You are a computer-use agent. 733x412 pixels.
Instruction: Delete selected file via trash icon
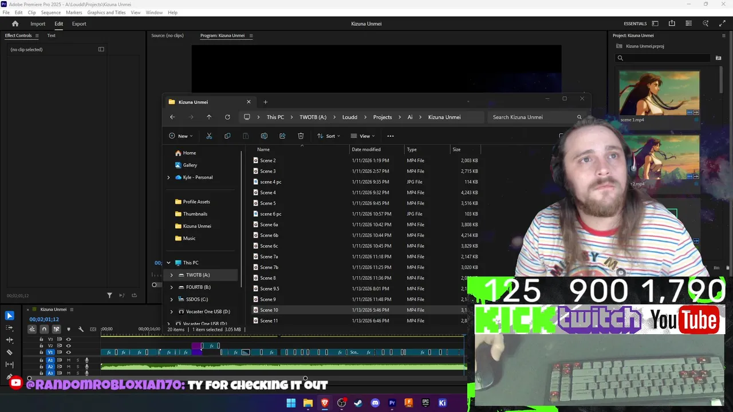coord(301,136)
